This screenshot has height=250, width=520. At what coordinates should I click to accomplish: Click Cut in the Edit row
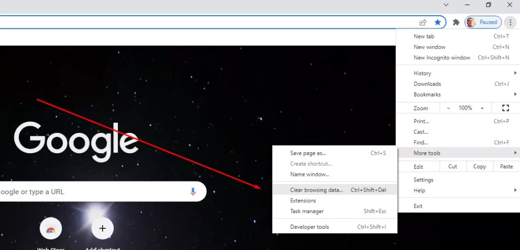click(x=452, y=166)
